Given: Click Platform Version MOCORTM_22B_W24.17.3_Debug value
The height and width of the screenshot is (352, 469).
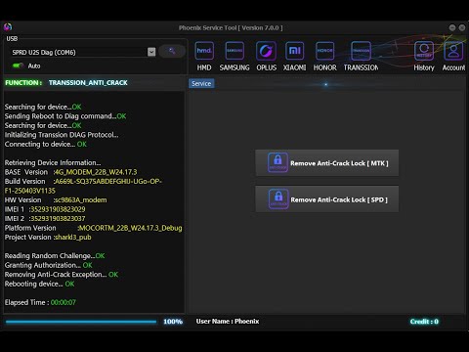Looking at the screenshot, I should 130,228.
